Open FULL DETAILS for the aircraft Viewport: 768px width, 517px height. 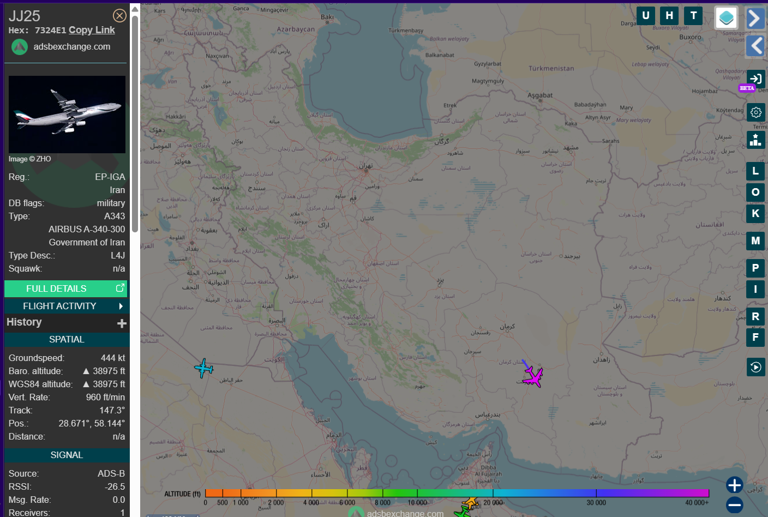(66, 288)
